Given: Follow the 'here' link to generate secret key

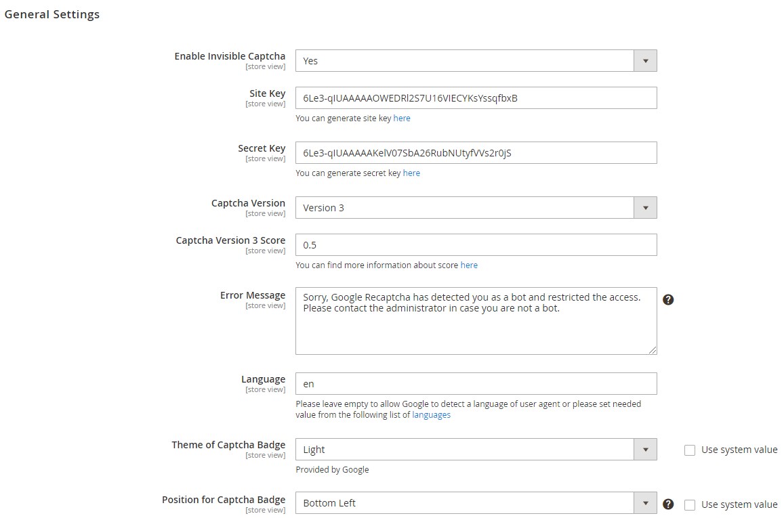Looking at the screenshot, I should coord(411,173).
